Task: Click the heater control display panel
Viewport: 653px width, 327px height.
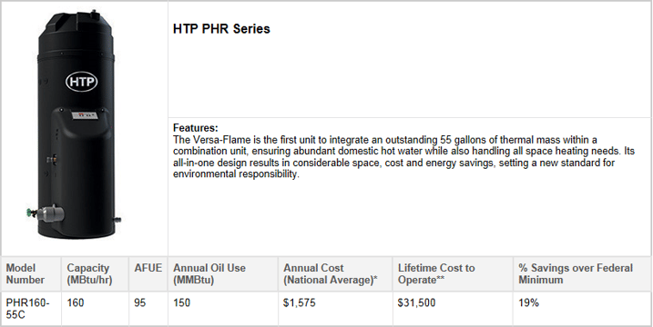Action: point(85,115)
